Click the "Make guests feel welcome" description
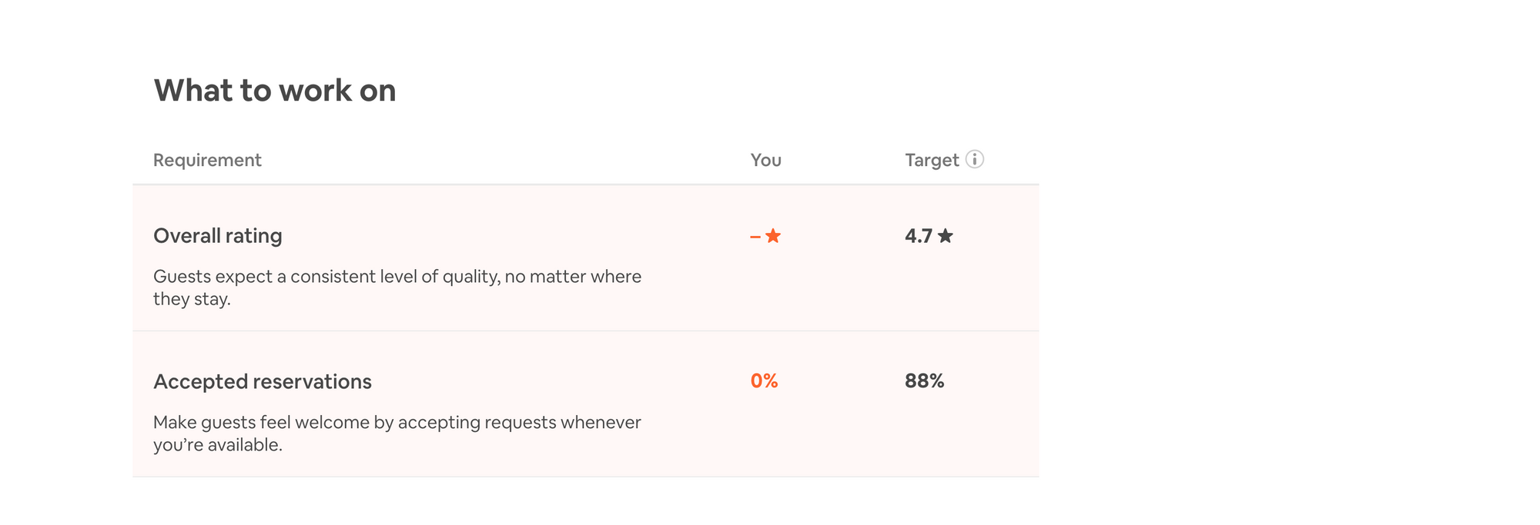The image size is (1540, 525). pos(397,423)
